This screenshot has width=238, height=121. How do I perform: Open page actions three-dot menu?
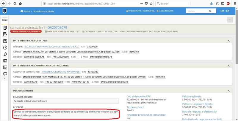point(141,4)
